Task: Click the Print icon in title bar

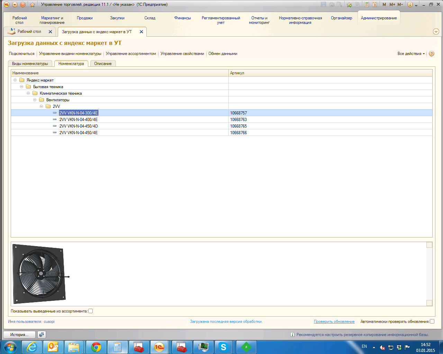Action: pos(332,4)
